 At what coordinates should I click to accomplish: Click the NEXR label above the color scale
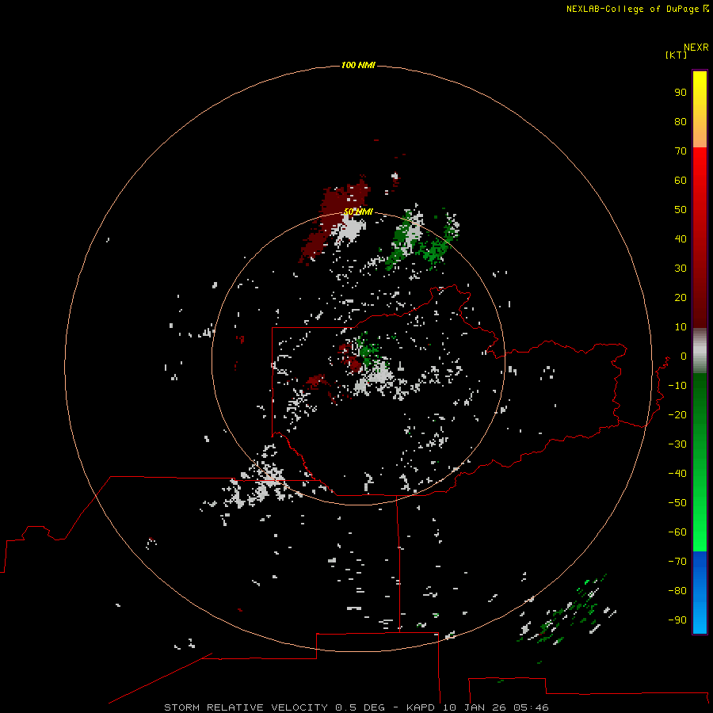tap(696, 48)
